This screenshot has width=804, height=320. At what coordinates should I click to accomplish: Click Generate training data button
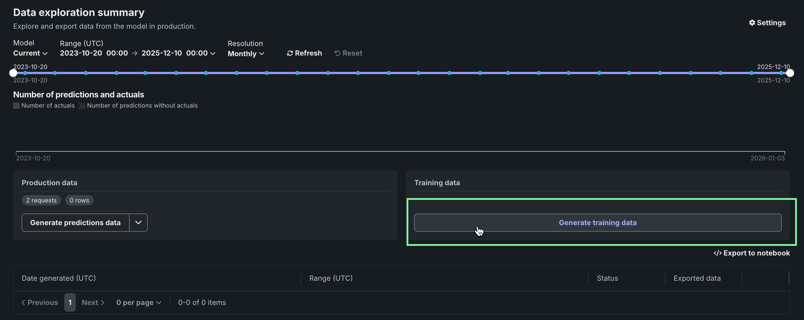click(x=598, y=223)
